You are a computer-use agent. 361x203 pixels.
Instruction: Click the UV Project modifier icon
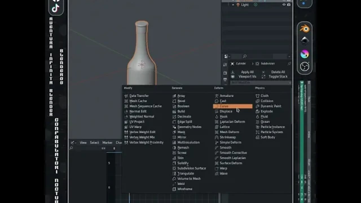tap(126, 122)
